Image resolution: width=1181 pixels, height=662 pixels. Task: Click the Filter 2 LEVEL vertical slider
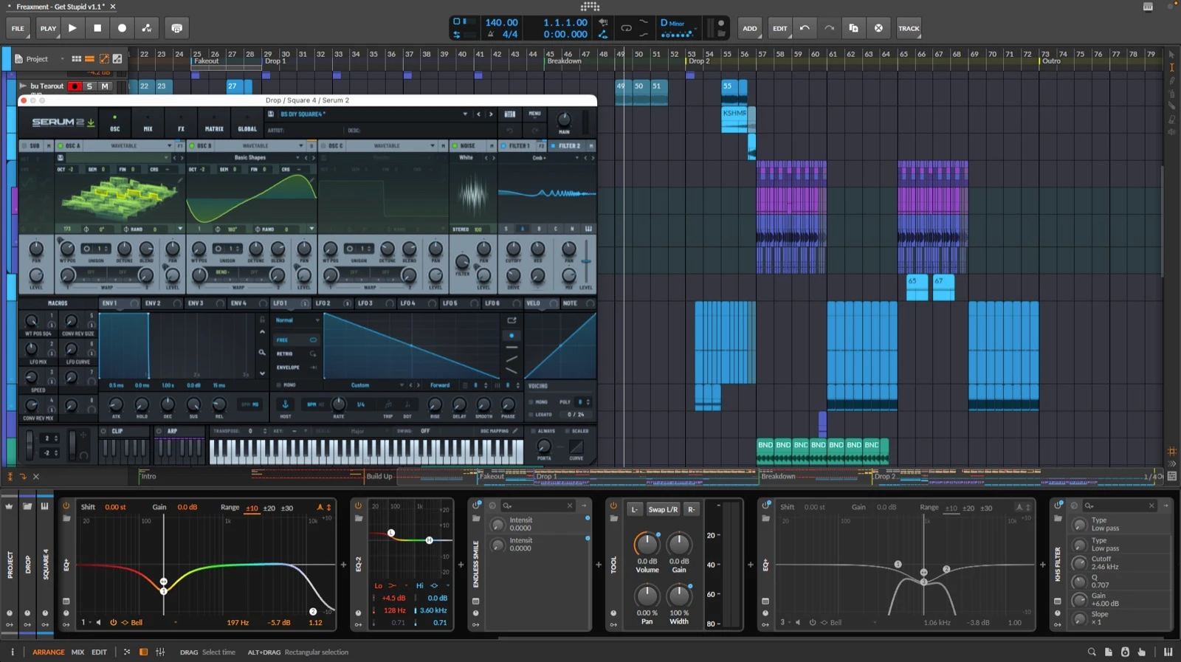[x=586, y=263]
